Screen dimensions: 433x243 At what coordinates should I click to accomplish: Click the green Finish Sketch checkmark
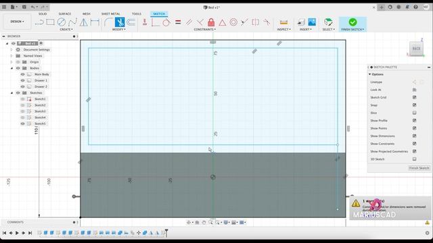(352, 22)
